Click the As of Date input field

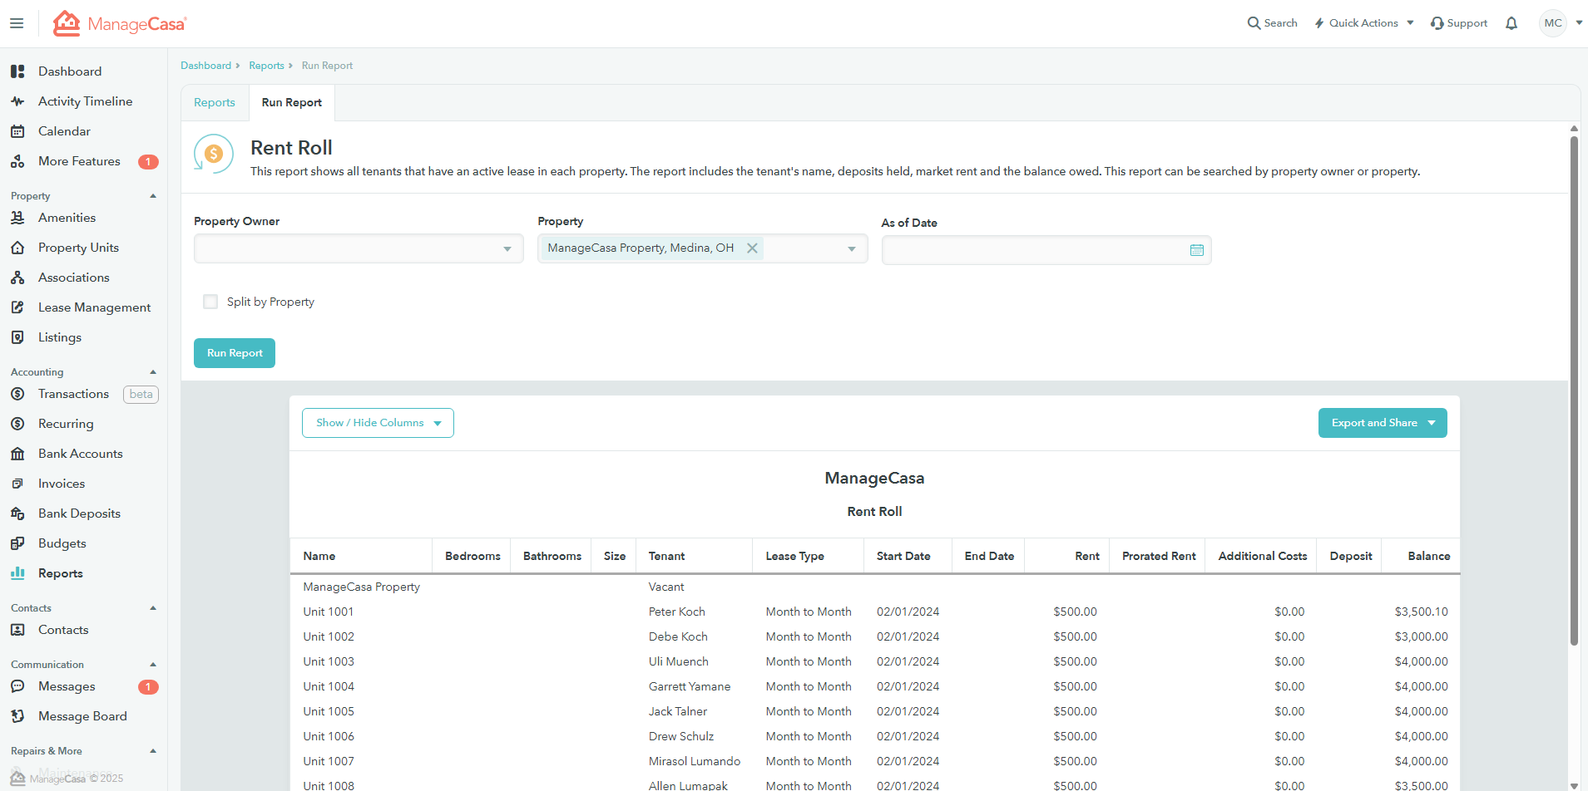pos(1031,250)
